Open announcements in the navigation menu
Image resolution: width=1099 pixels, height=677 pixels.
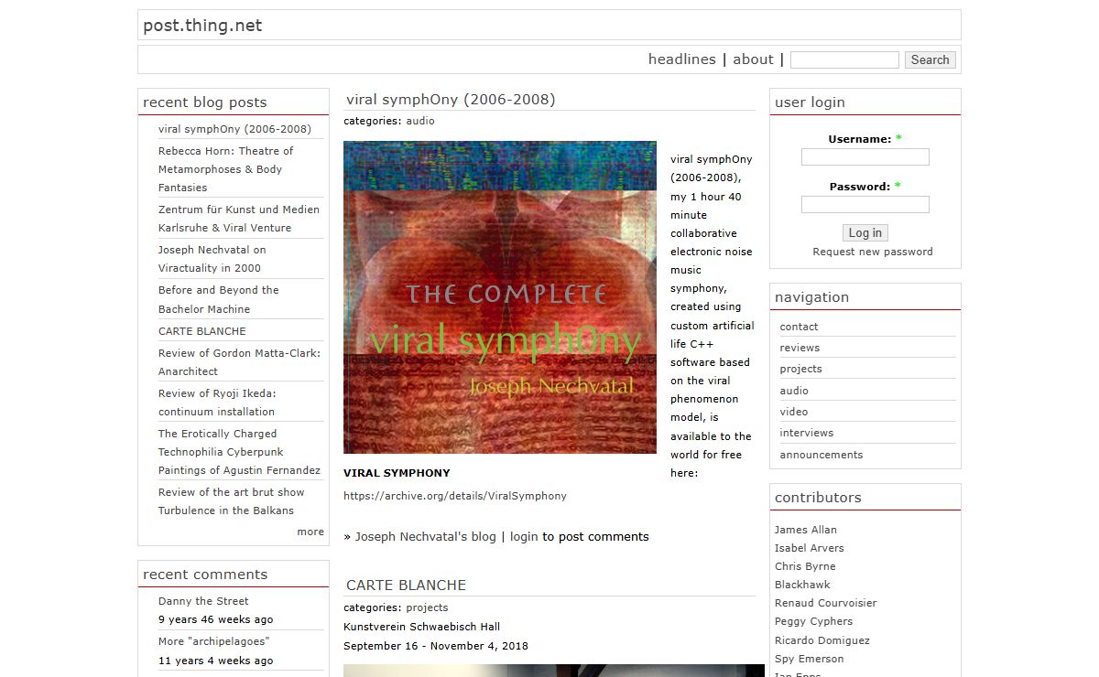[x=822, y=455]
